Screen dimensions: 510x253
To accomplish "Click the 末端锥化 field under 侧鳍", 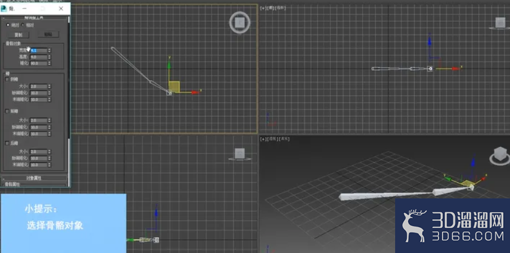I will [x=38, y=99].
